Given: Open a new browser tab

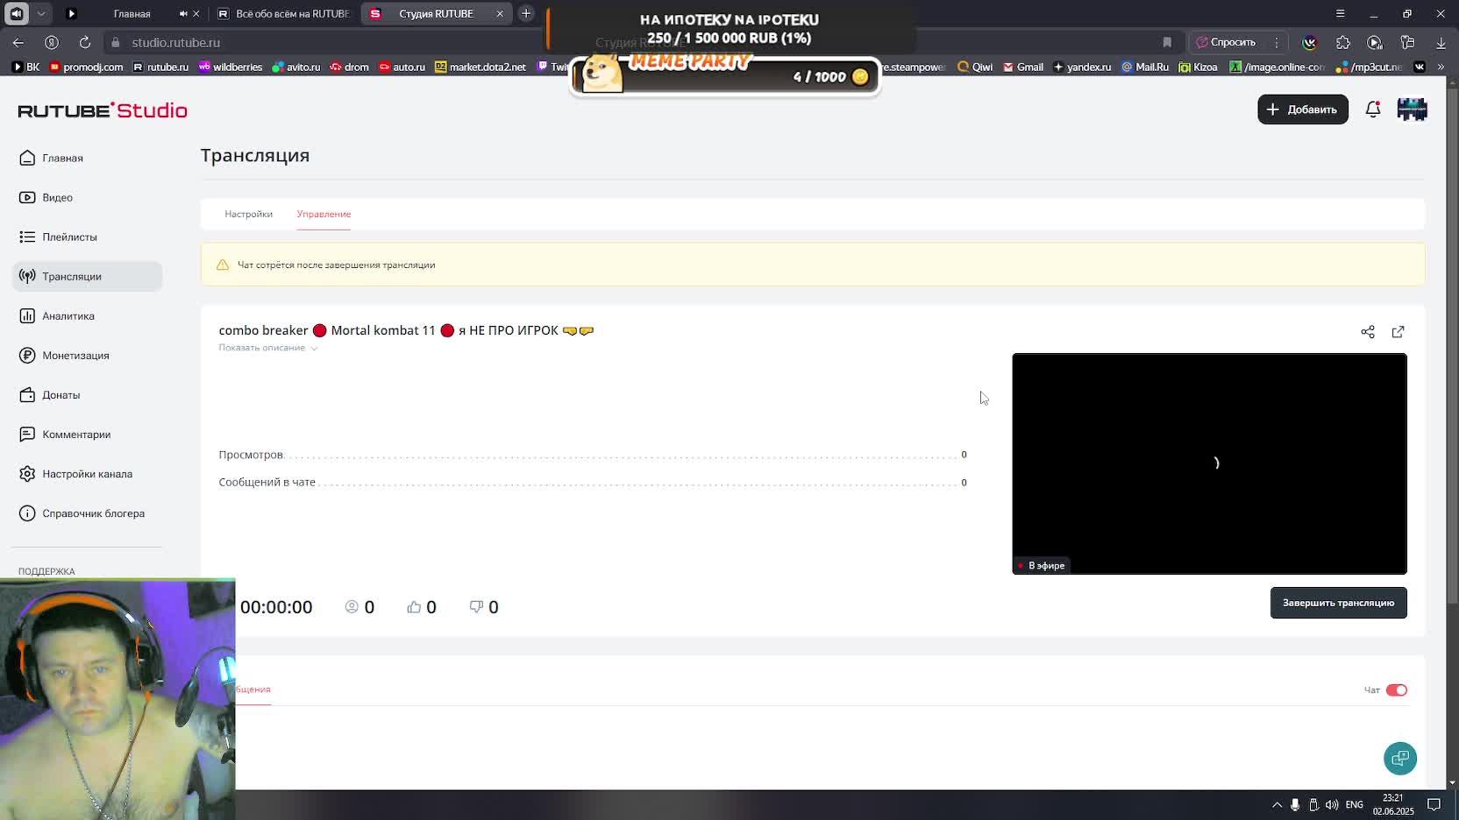Looking at the screenshot, I should pyautogui.click(x=526, y=13).
